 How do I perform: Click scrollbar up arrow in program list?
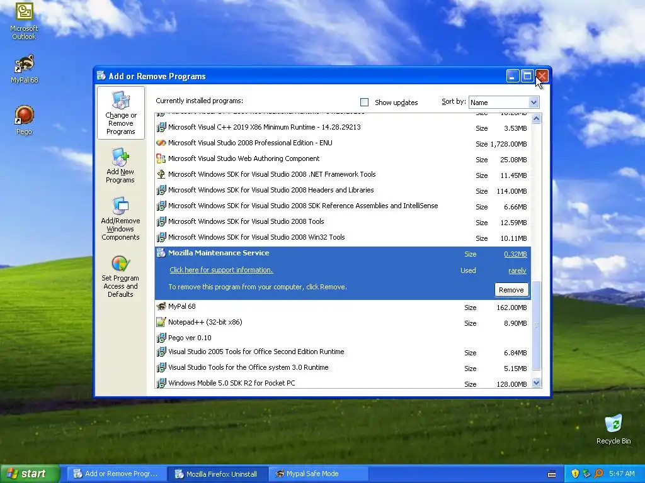[x=537, y=119]
